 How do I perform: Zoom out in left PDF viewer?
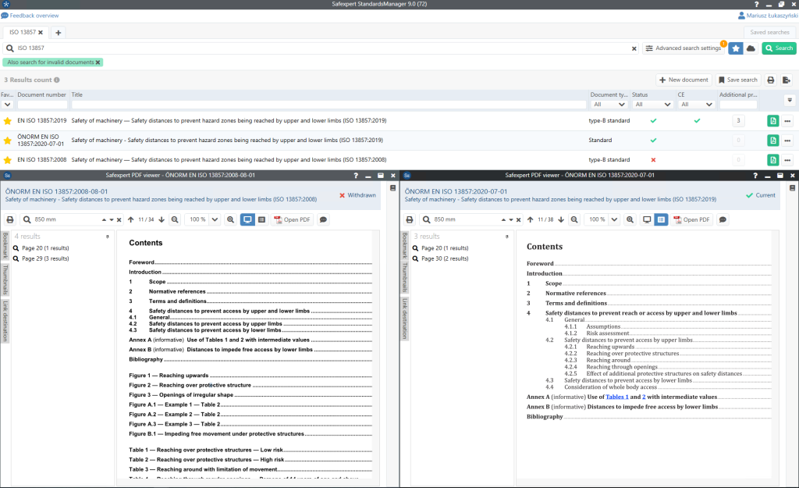tap(175, 219)
